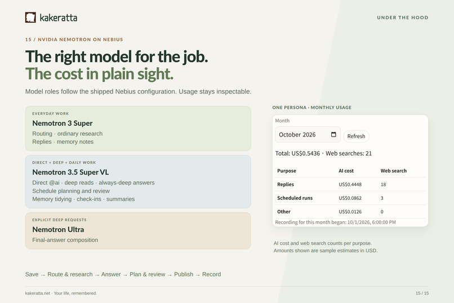
Task: Click the Total: US$0.5436 summary line
Action: (323, 153)
